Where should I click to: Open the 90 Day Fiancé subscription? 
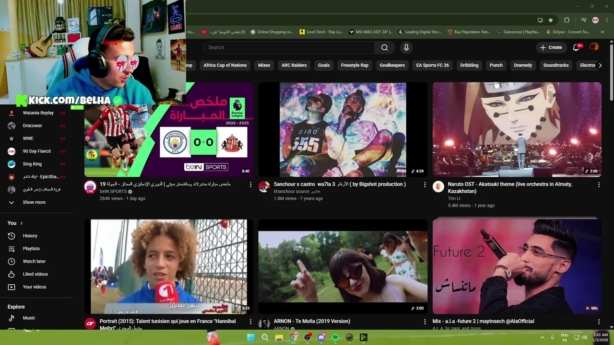36,151
